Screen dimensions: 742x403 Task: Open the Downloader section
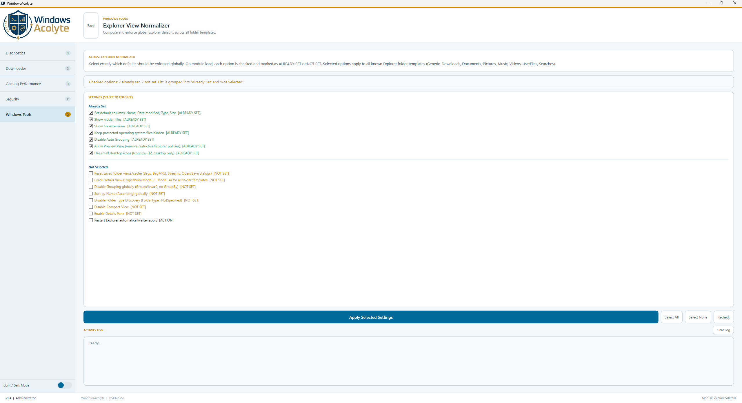tap(38, 68)
